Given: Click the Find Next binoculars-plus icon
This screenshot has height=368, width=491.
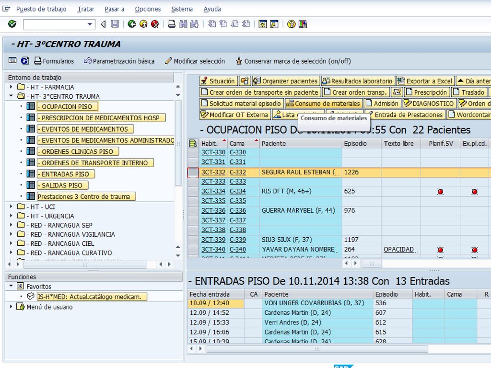Looking at the screenshot, I should 195,24.
